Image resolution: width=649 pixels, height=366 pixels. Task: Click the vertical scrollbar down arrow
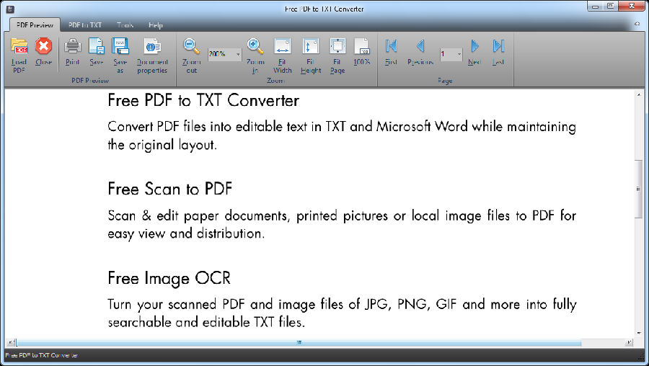[638, 333]
